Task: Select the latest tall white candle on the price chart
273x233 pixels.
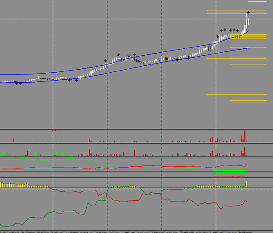Action: [246, 22]
